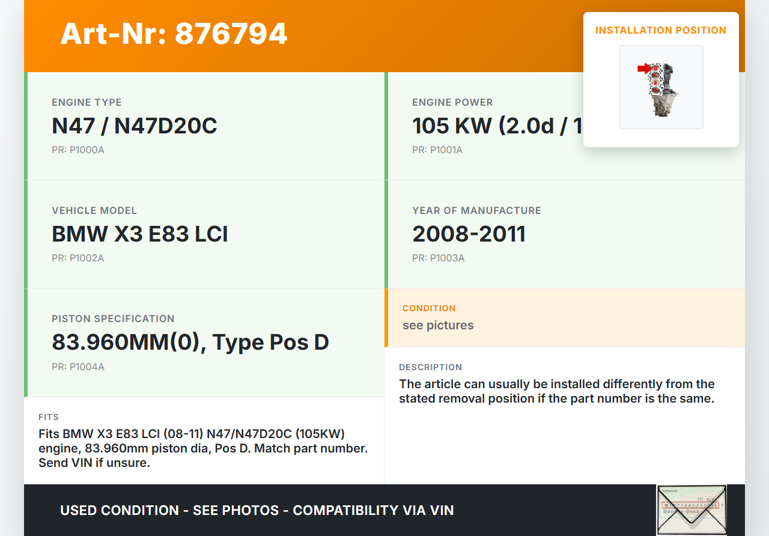The height and width of the screenshot is (536, 769).
Task: Click the USED CONDITION footer banner text
Action: 257,510
